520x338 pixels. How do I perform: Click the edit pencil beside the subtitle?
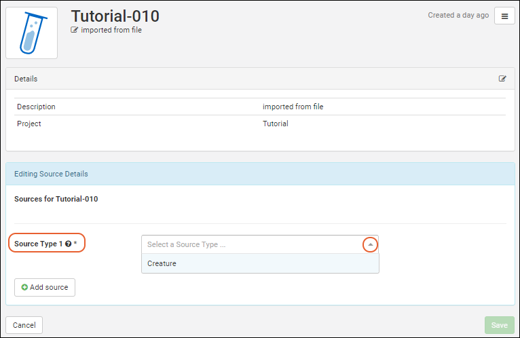pos(75,30)
